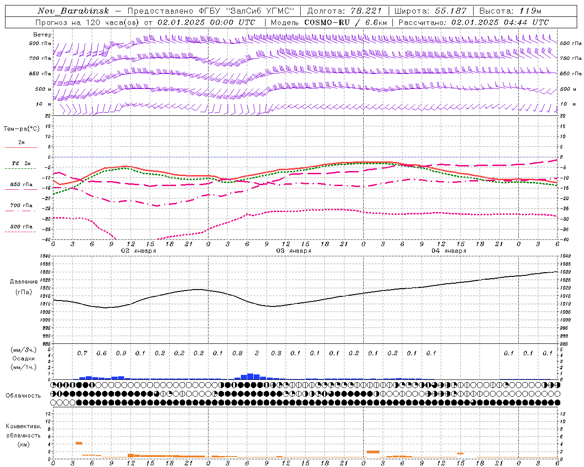Click the 0.6 precipitation value
Screen dimensions: 584x467
pos(101,353)
